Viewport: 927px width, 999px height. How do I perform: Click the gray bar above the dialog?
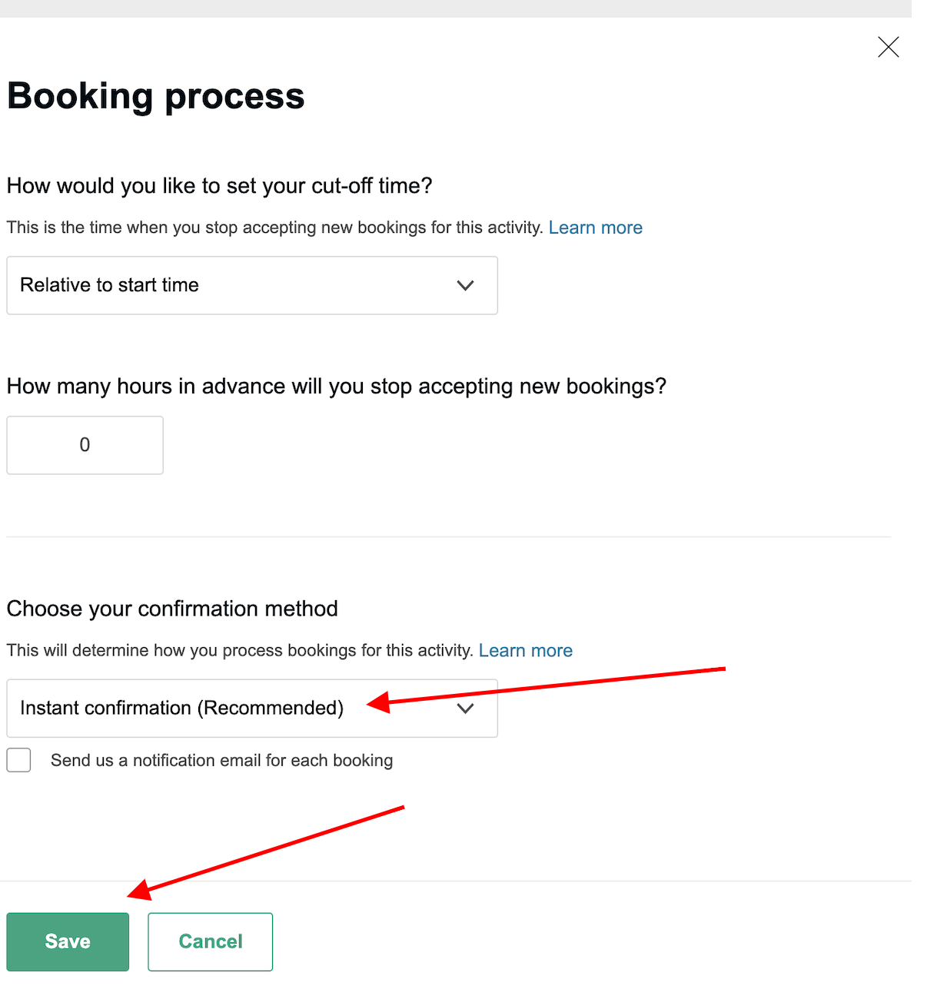456,8
